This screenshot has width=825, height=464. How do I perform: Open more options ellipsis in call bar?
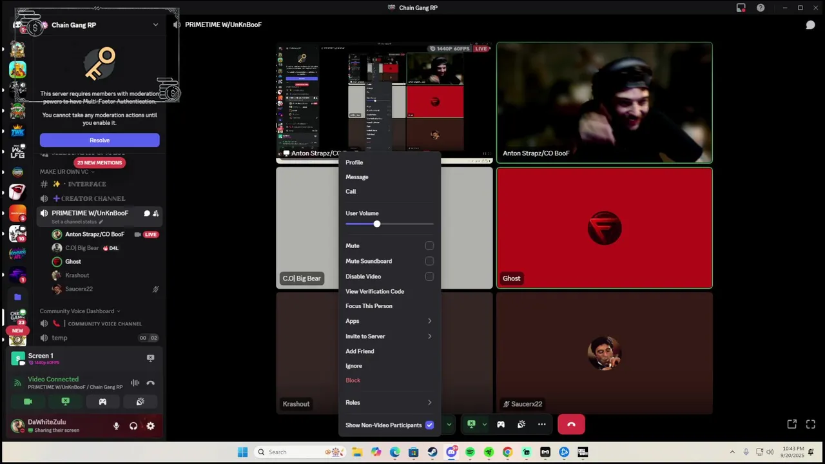pos(542,424)
